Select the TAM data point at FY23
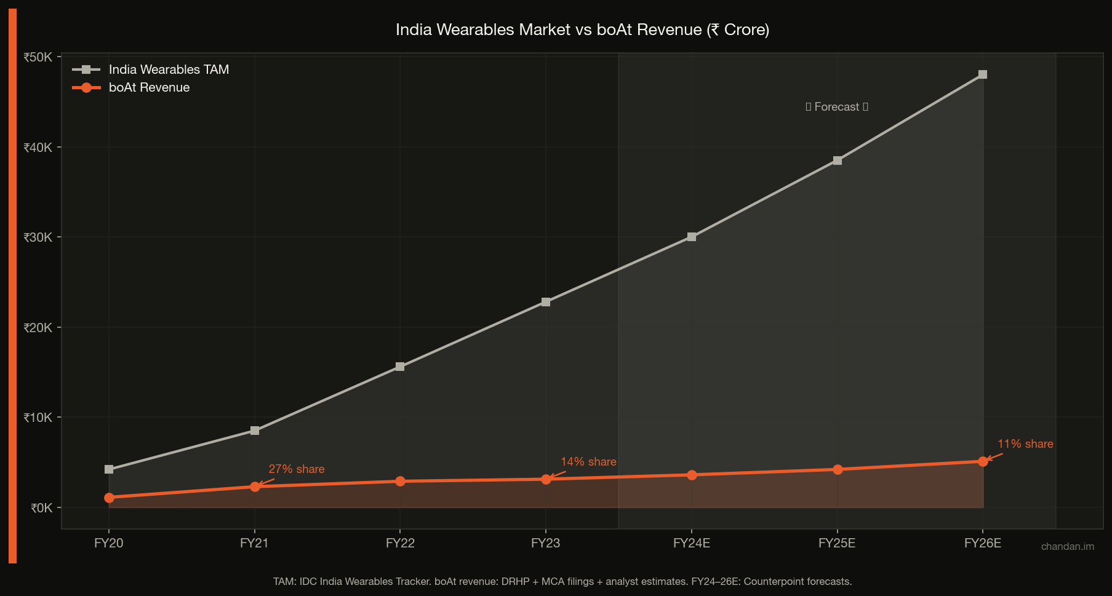 (x=546, y=302)
